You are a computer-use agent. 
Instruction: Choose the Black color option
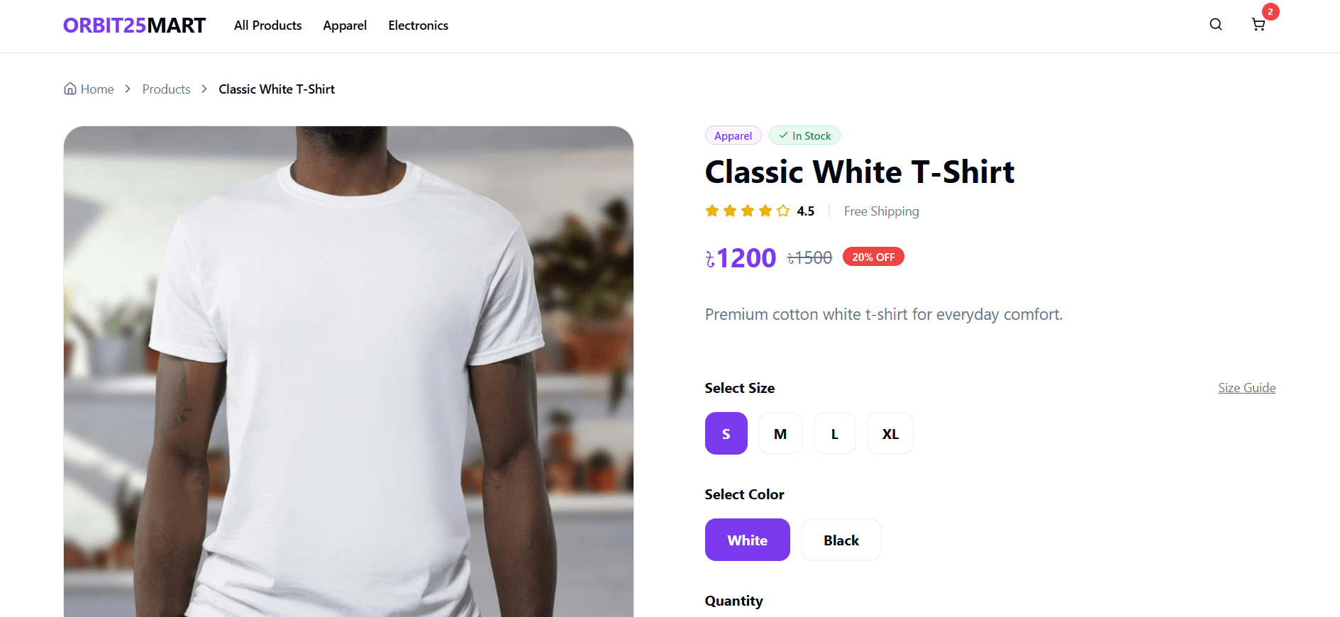click(x=841, y=540)
